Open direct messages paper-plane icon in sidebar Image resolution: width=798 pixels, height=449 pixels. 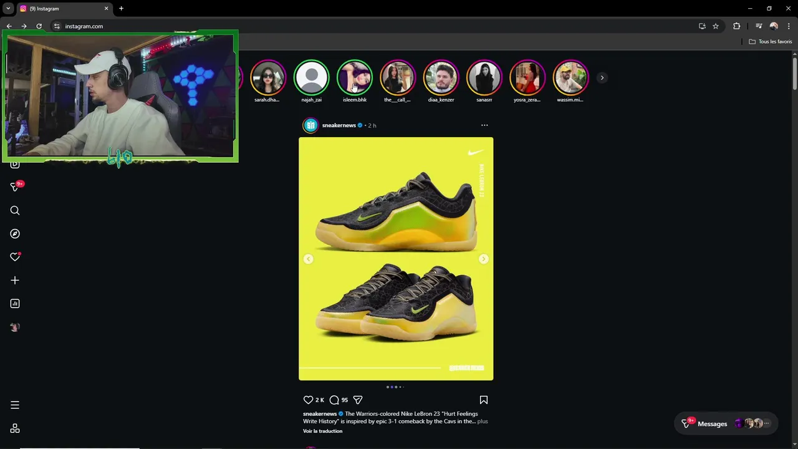click(15, 187)
